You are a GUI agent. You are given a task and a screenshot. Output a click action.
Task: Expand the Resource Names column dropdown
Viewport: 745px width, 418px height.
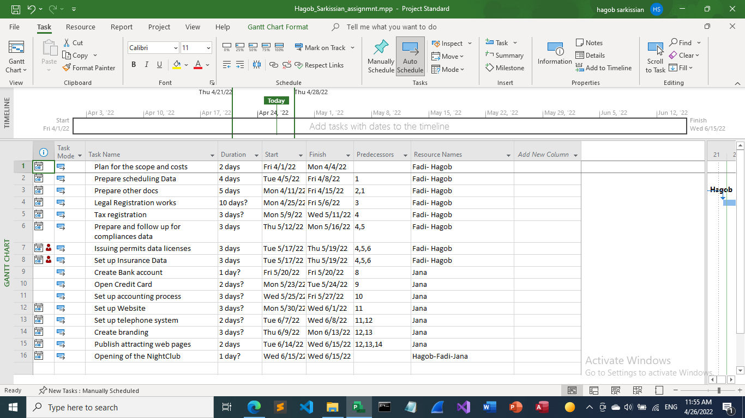click(x=508, y=155)
